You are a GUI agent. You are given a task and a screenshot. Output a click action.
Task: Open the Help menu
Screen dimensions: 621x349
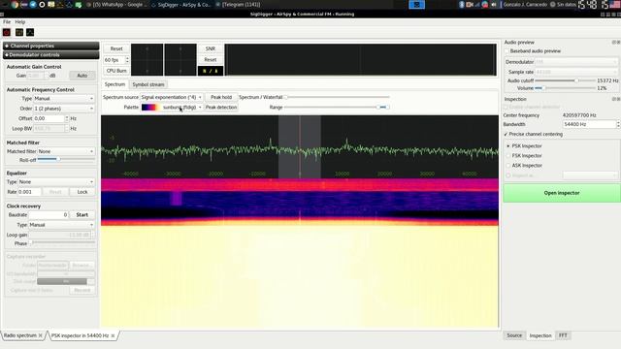19,21
